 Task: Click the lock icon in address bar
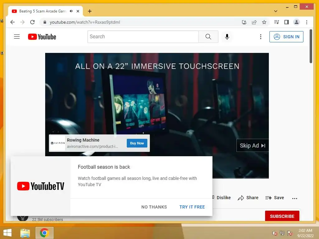pyautogui.click(x=45, y=22)
